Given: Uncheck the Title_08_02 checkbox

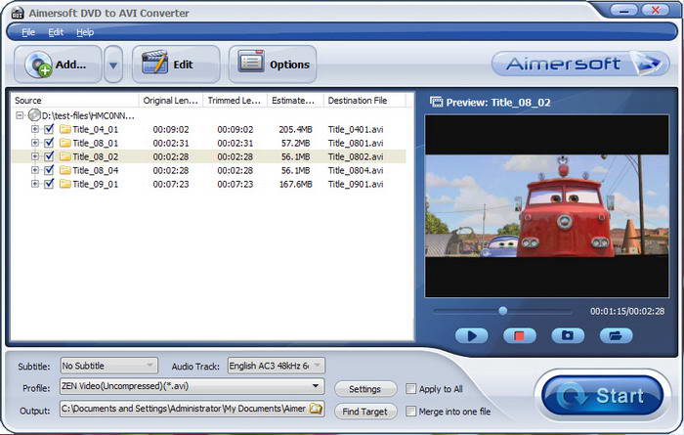Looking at the screenshot, I should click(49, 156).
